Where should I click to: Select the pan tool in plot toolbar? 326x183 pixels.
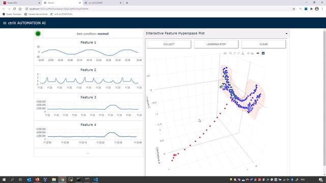234,53
